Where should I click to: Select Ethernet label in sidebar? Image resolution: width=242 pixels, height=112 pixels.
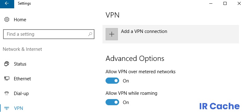tap(22, 79)
